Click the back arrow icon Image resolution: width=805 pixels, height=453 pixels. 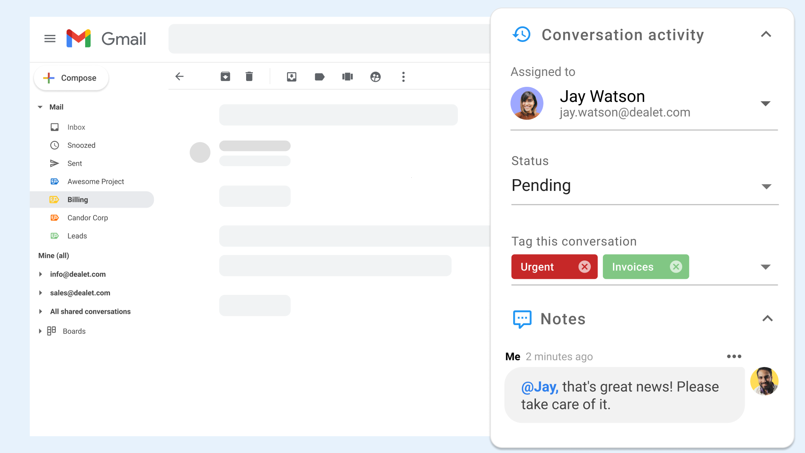click(179, 76)
